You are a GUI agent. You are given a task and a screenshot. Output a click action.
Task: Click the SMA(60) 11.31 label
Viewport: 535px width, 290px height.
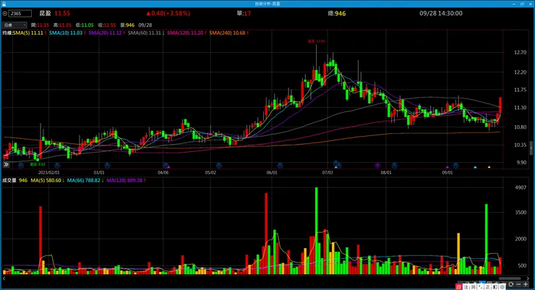pyautogui.click(x=145, y=33)
